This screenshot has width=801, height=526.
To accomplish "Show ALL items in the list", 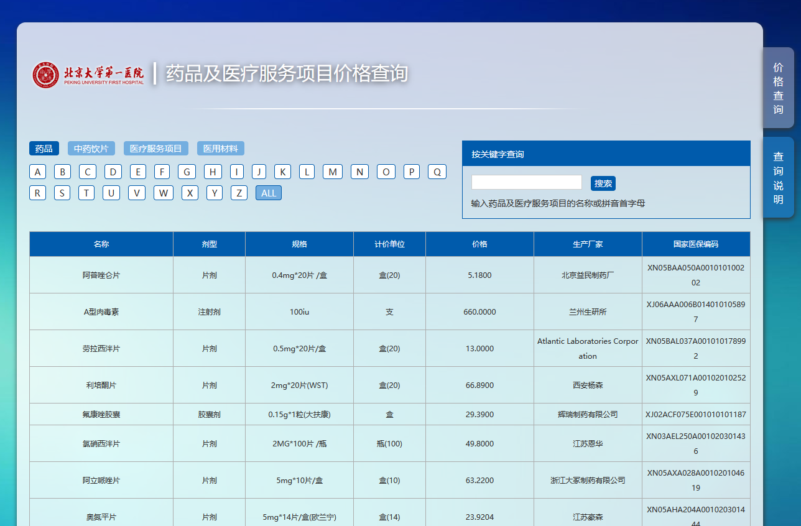I will pos(269,193).
